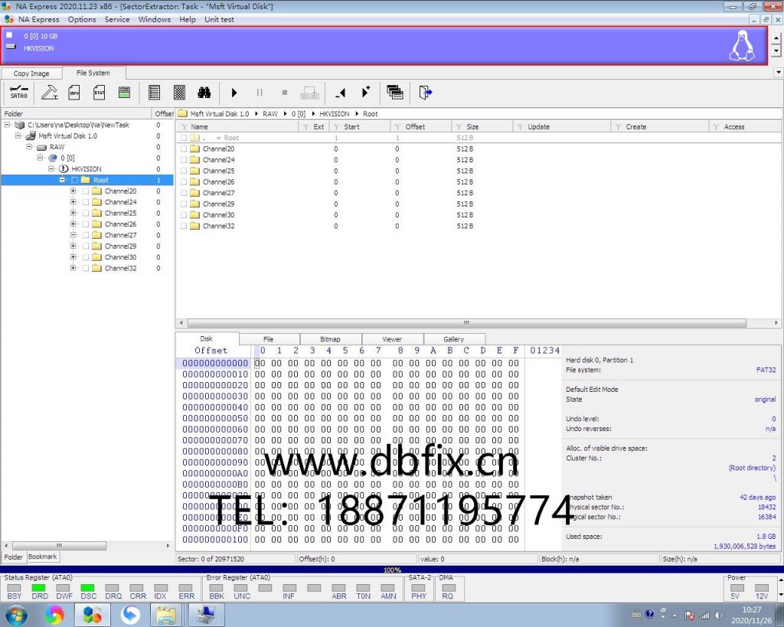
Task: Click the binoculars search icon
Action: click(204, 93)
